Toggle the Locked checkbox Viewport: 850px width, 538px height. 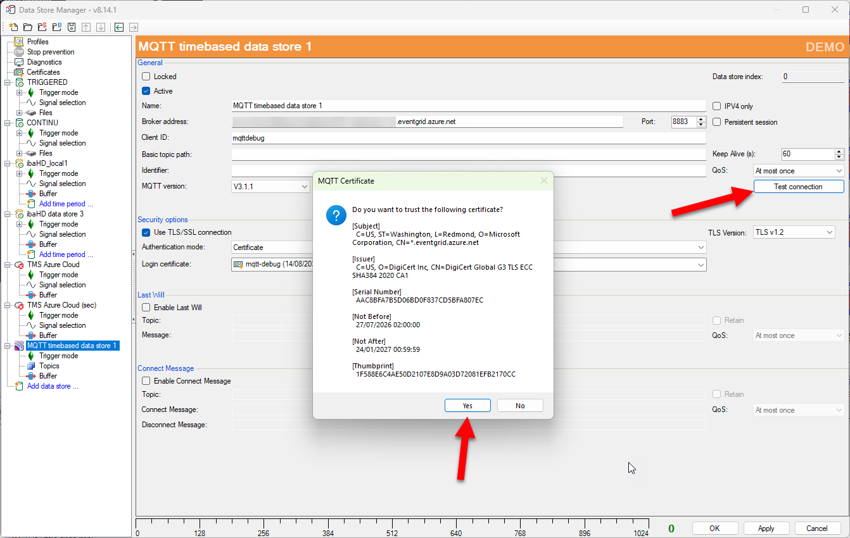click(x=146, y=77)
